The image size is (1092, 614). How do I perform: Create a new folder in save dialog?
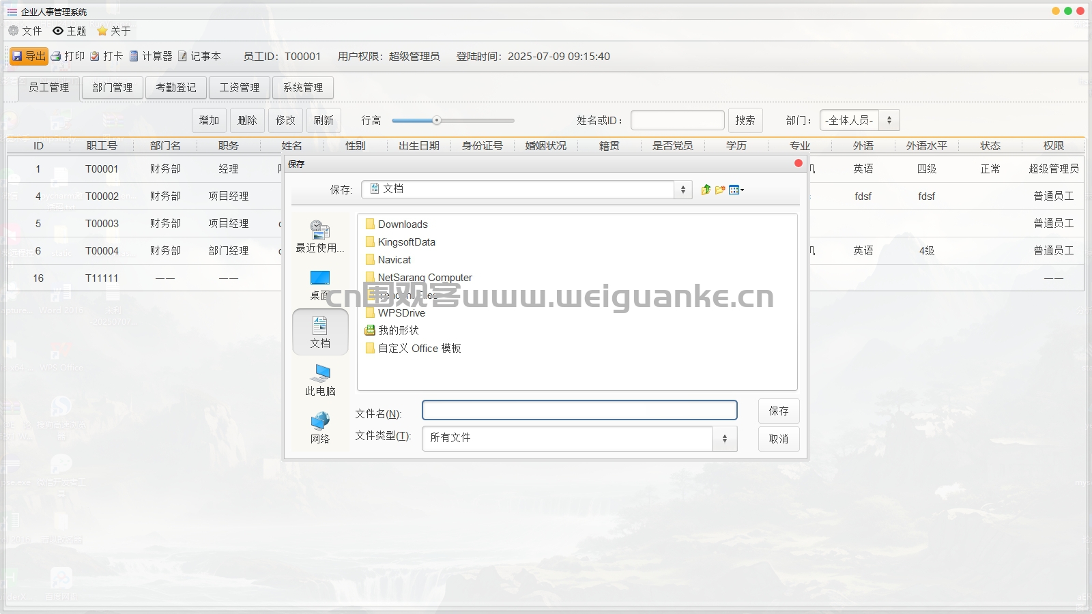(x=720, y=190)
